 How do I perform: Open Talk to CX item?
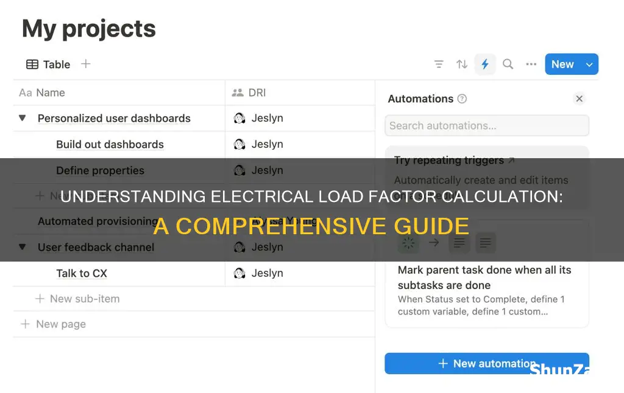82,273
